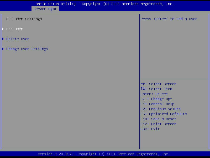The width and height of the screenshot is (210, 158).
Task: Click the left-right arrows Select Screen icon
Action: pyautogui.click(x=143, y=84)
